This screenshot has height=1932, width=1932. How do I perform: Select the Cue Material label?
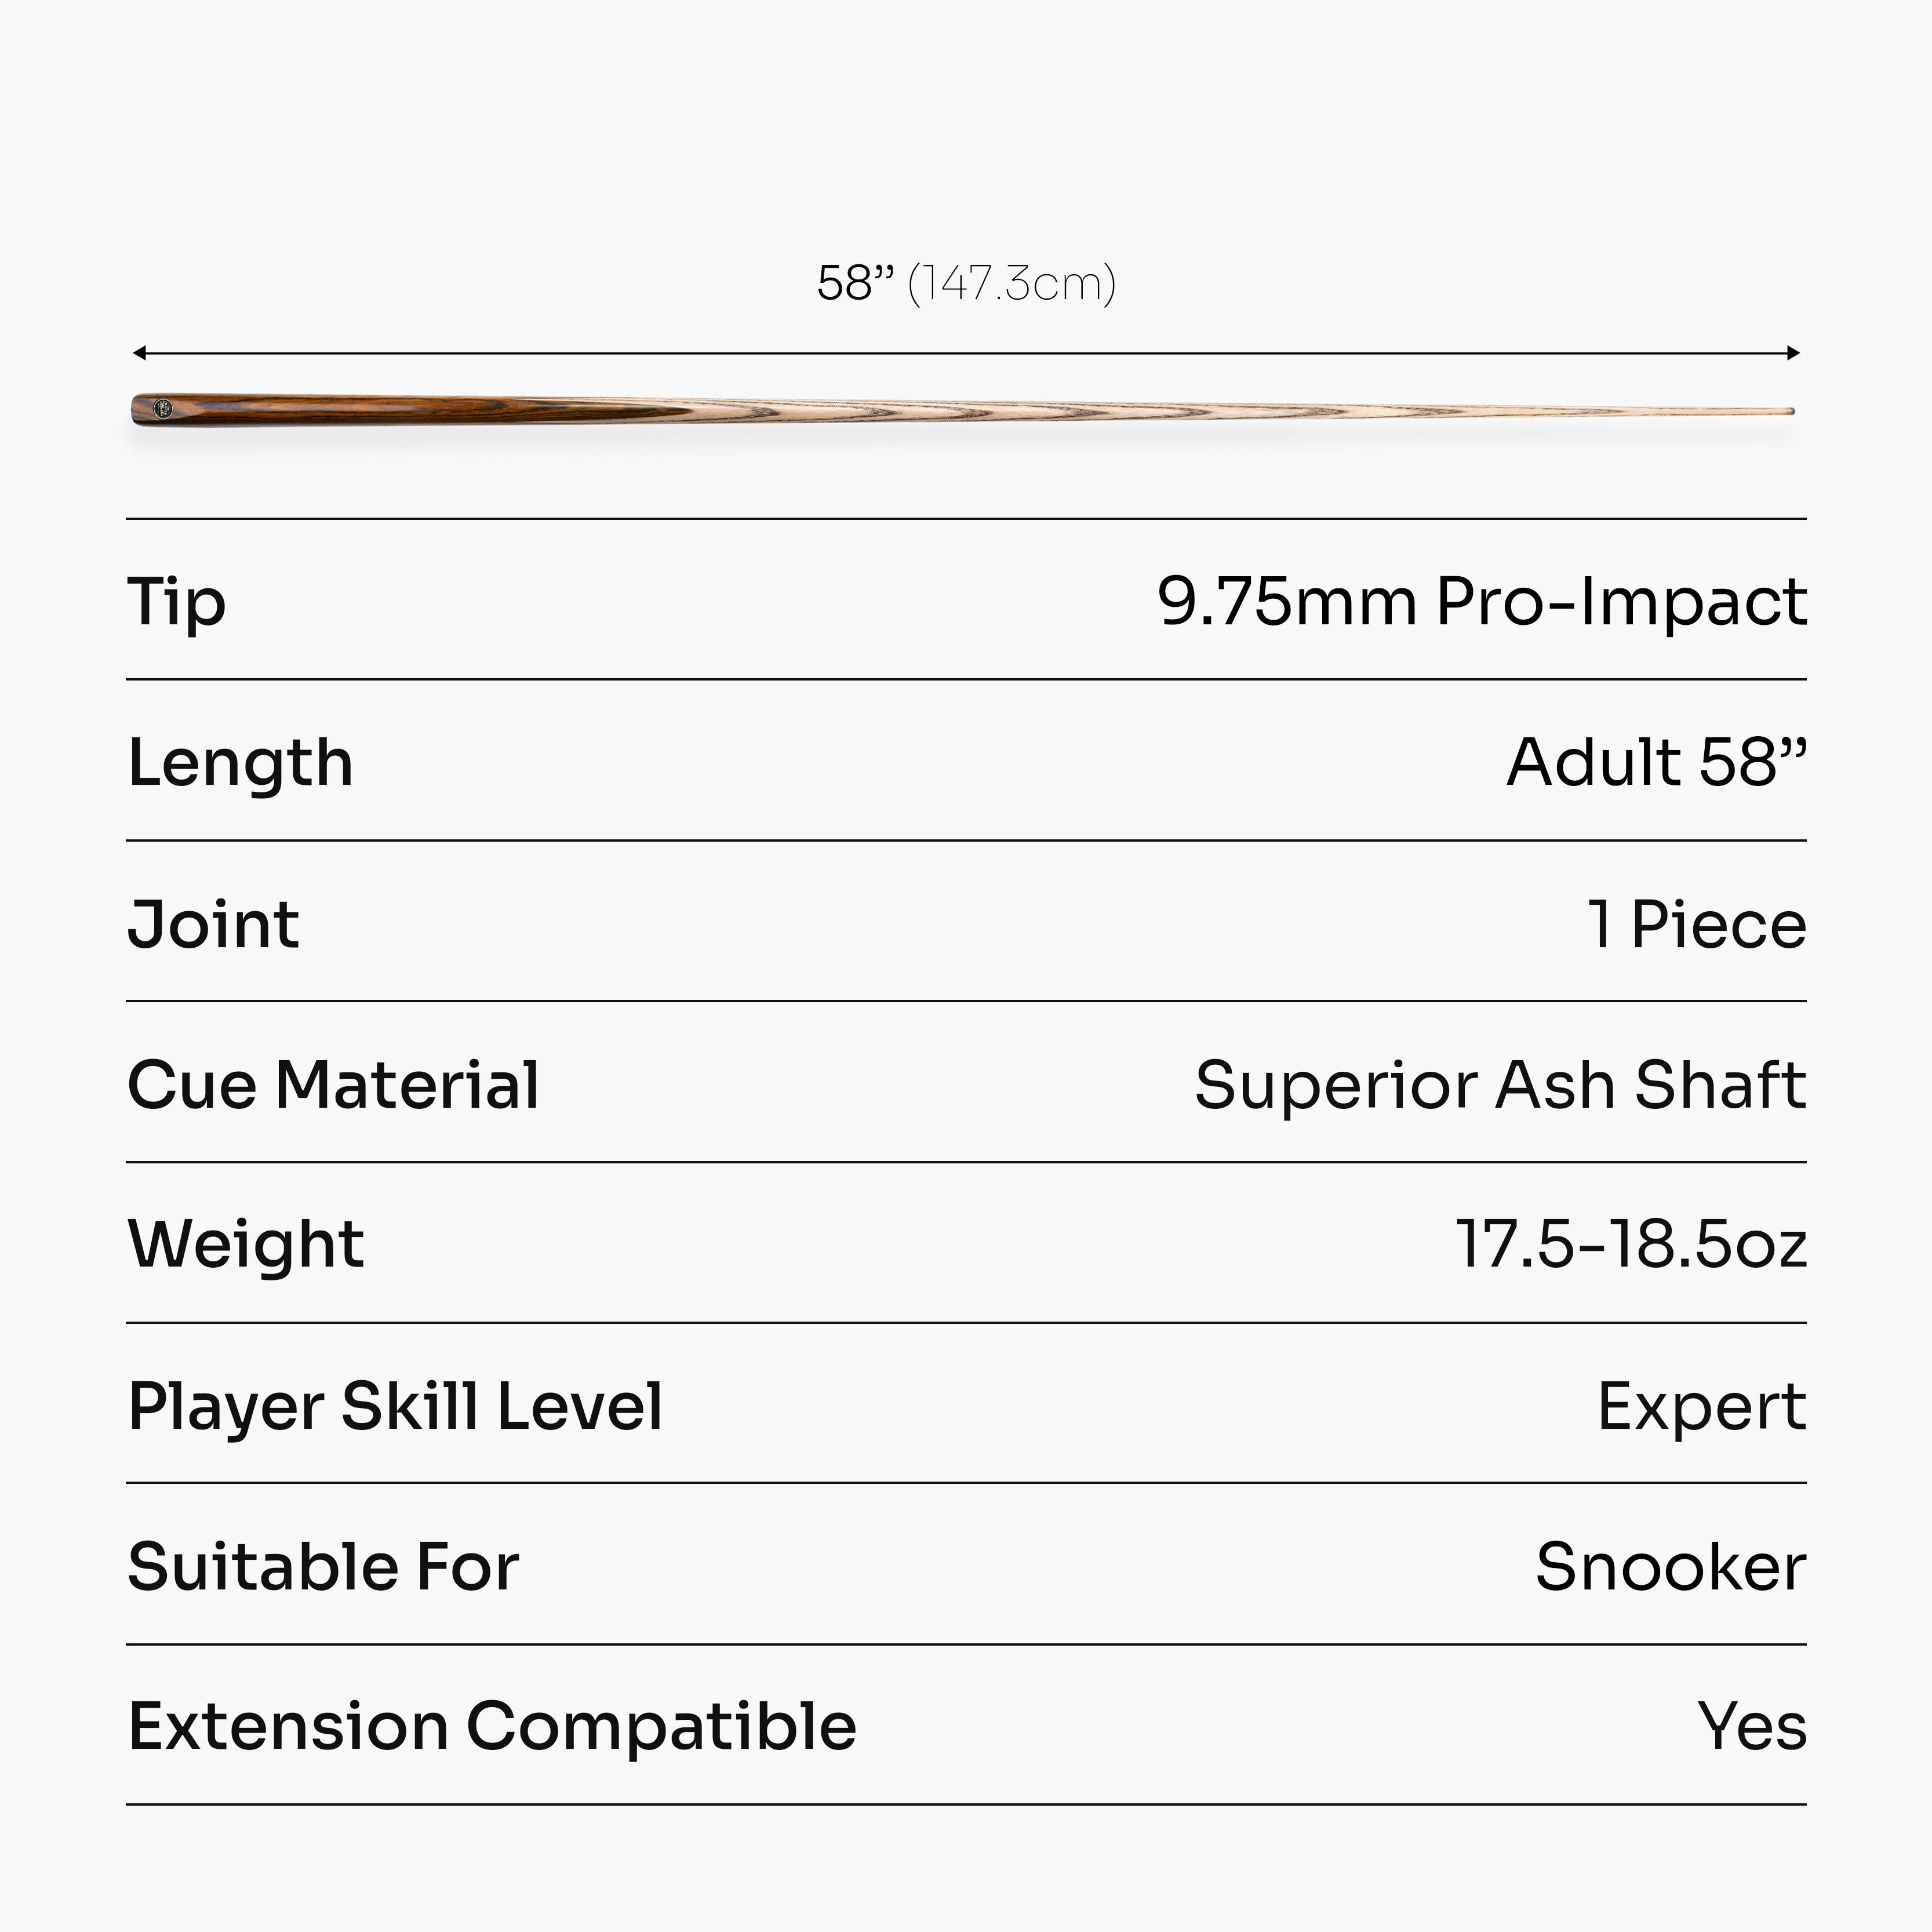(x=334, y=1085)
